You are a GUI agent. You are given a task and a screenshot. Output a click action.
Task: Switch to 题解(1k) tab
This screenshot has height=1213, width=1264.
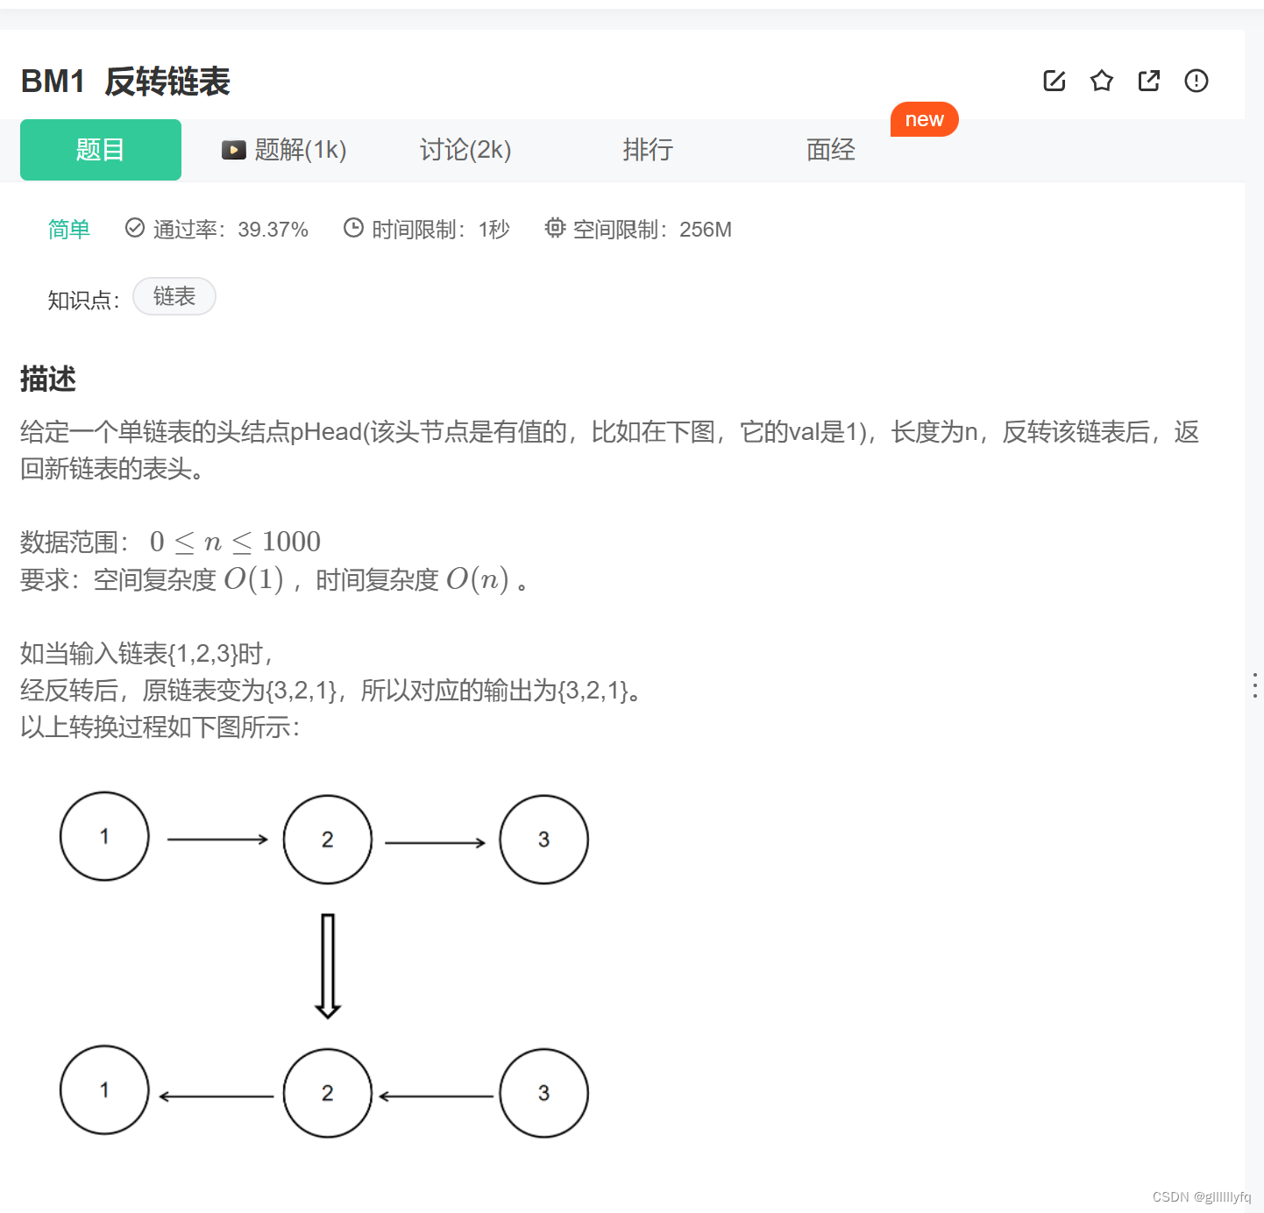click(x=284, y=150)
